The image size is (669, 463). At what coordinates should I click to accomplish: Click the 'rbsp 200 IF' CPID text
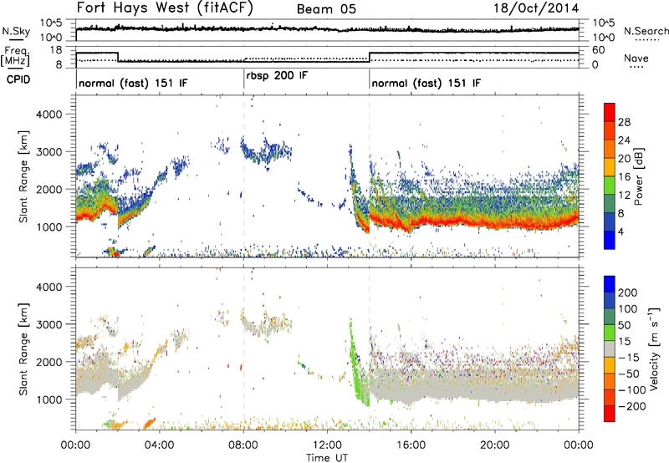point(277,76)
